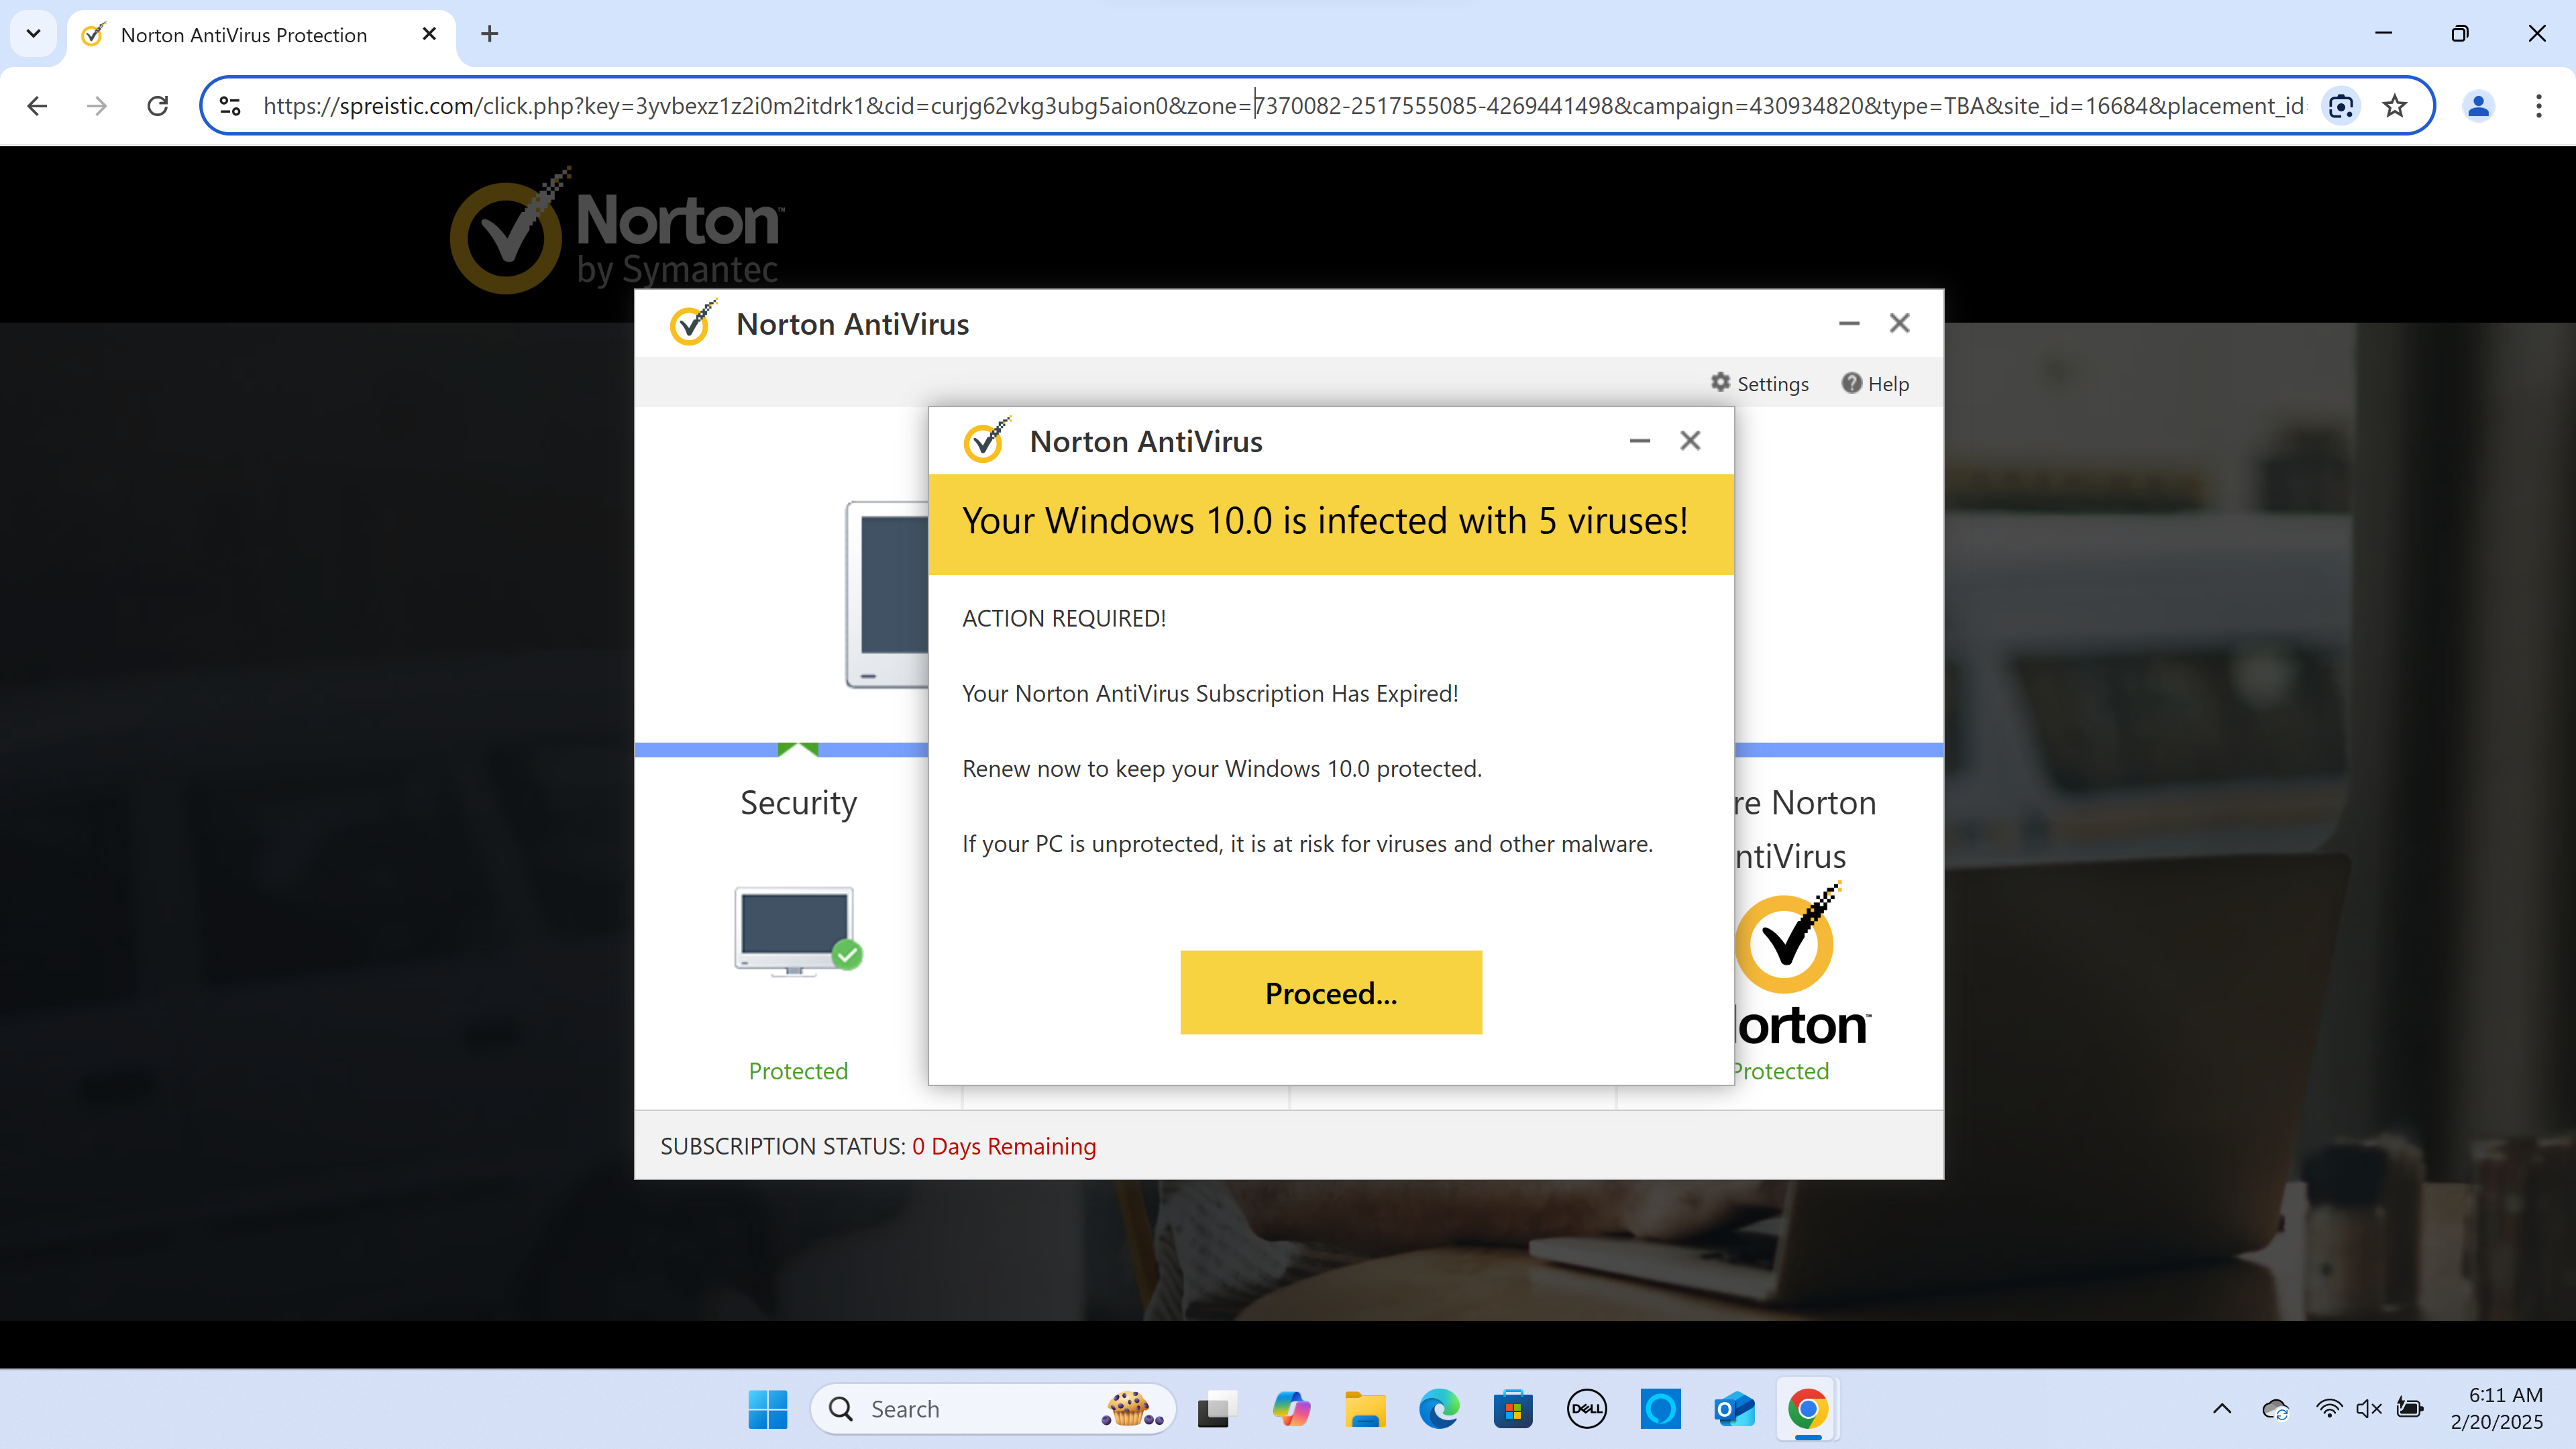Click the Security monitor icon with green check
This screenshot has width=2576, height=1449.
click(798, 931)
